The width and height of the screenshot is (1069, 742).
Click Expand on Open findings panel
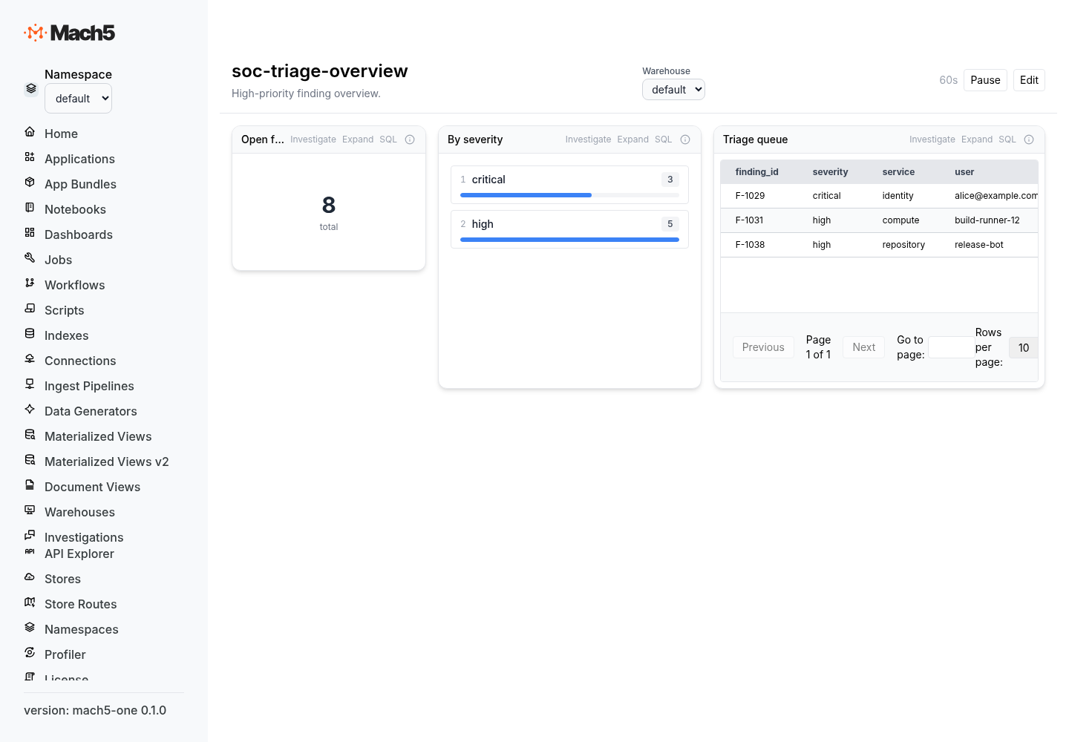358,139
